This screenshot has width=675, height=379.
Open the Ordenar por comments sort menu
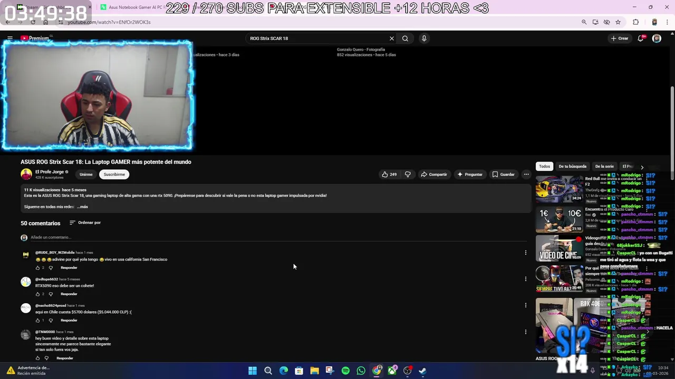click(85, 223)
